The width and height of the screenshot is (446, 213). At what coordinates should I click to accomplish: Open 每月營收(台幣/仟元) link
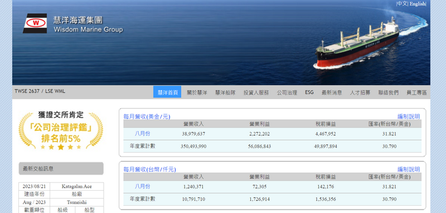(x=149, y=170)
